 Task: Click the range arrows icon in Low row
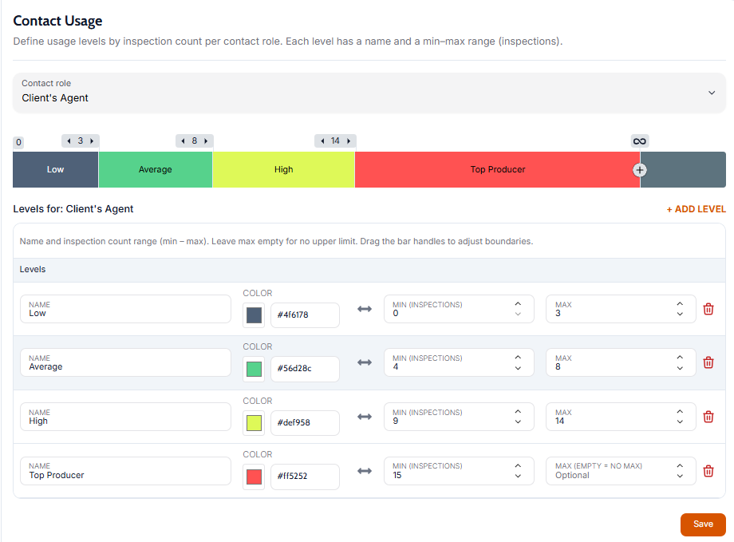(365, 309)
